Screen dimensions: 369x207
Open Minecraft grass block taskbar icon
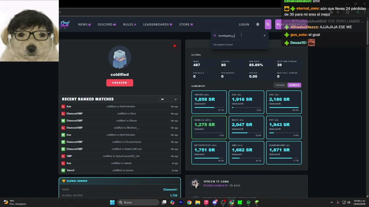257,202
